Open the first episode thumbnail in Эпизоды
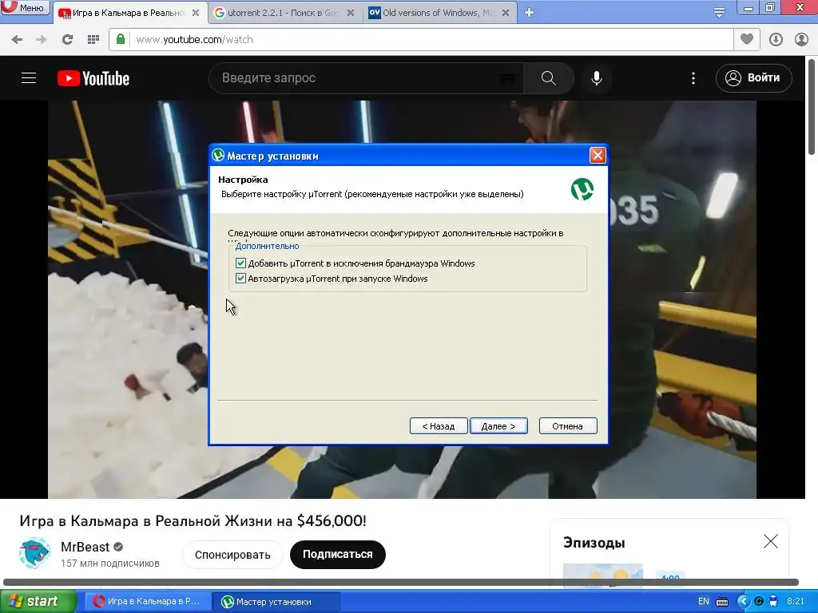The width and height of the screenshot is (818, 613). click(x=603, y=575)
